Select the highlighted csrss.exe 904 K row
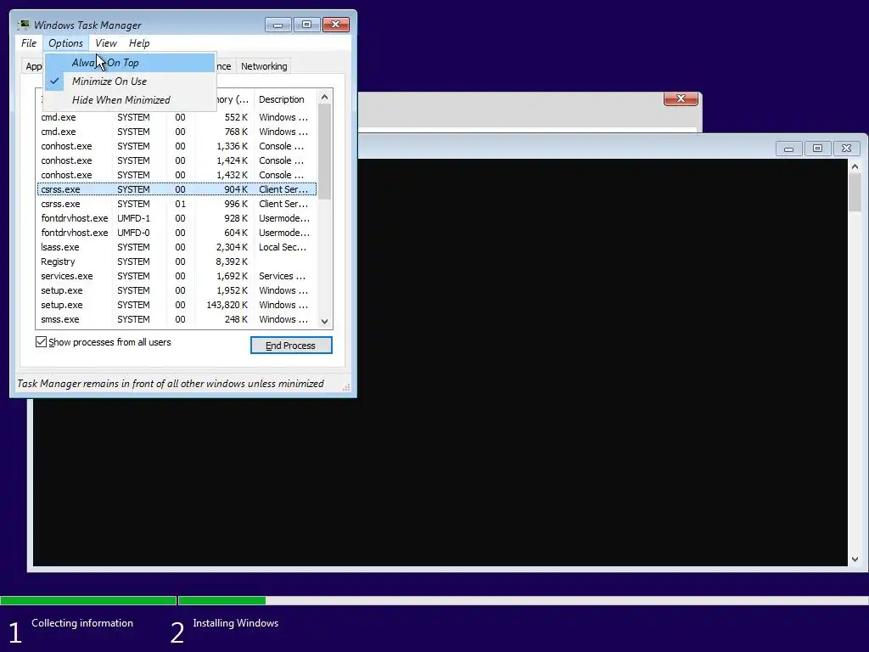The image size is (869, 652). coord(177,189)
